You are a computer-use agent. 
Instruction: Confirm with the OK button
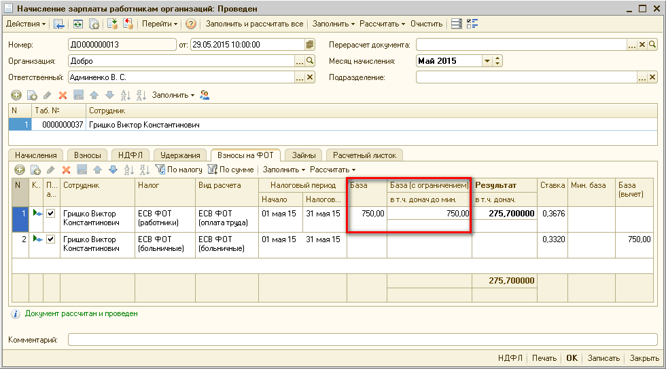(572, 358)
